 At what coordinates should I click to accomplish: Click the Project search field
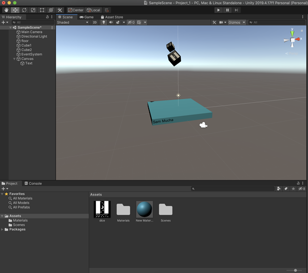pos(232,189)
